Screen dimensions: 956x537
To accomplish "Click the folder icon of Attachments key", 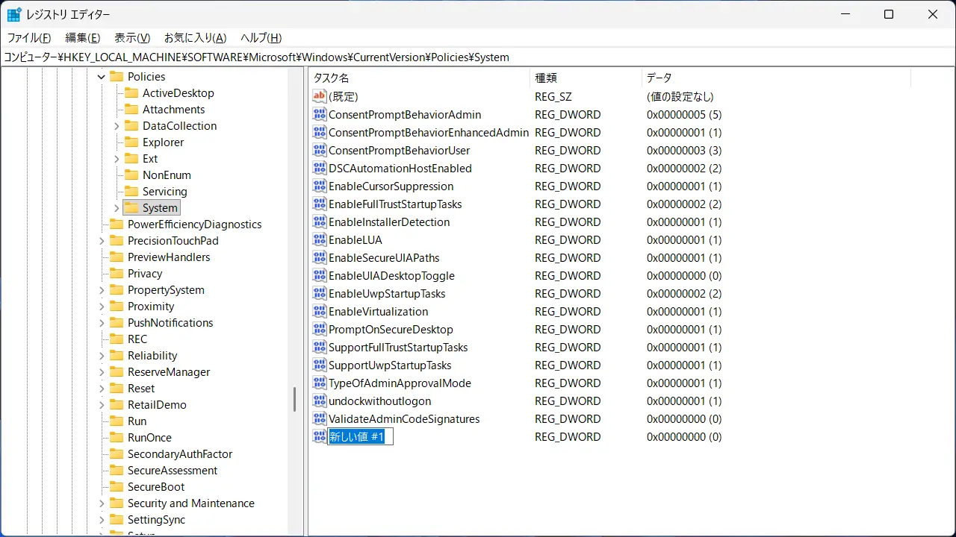I will click(131, 109).
